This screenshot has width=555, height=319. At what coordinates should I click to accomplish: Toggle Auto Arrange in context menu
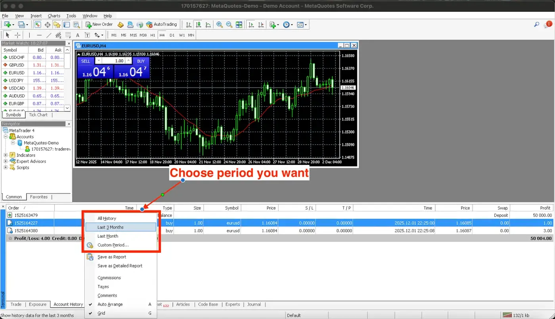[x=121, y=304]
